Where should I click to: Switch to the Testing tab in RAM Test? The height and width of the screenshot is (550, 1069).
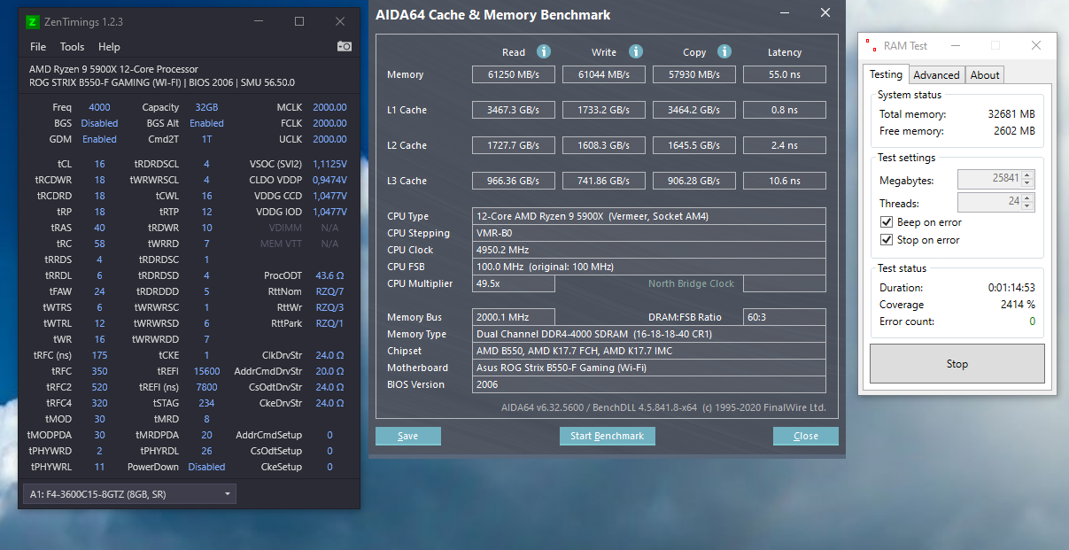pyautogui.click(x=886, y=74)
